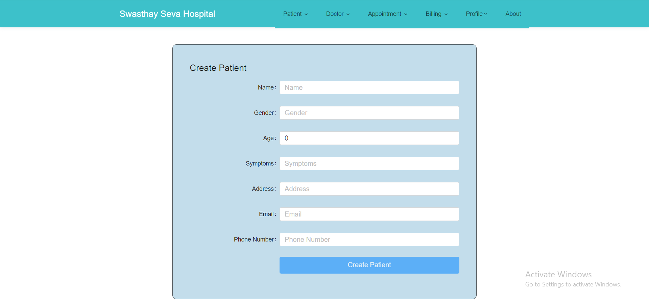Open the Patient dropdown menu
The height and width of the screenshot is (304, 649).
pyautogui.click(x=295, y=14)
